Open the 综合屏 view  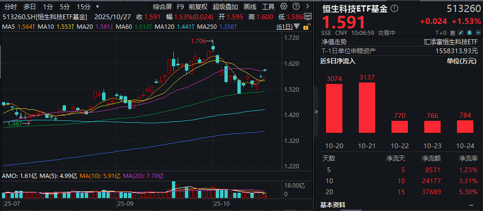pos(162,7)
